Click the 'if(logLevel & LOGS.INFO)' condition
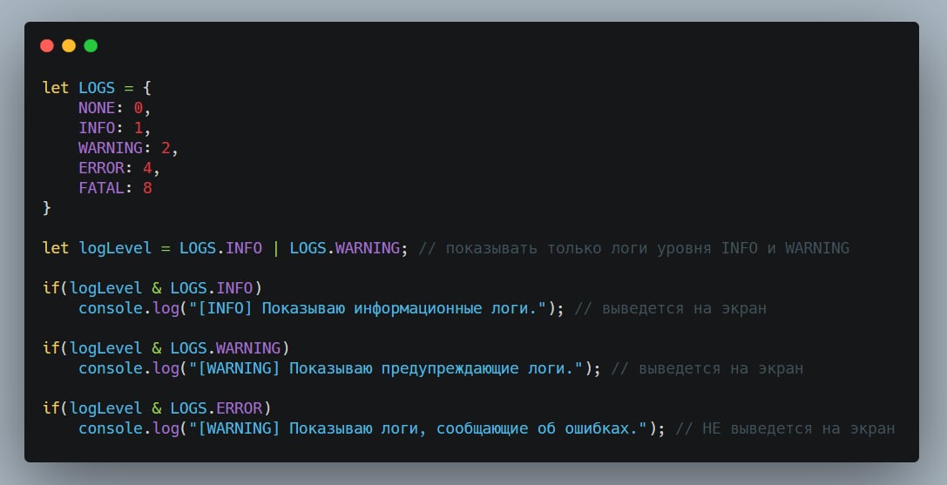Viewport: 947px width, 485px height. [x=152, y=288]
